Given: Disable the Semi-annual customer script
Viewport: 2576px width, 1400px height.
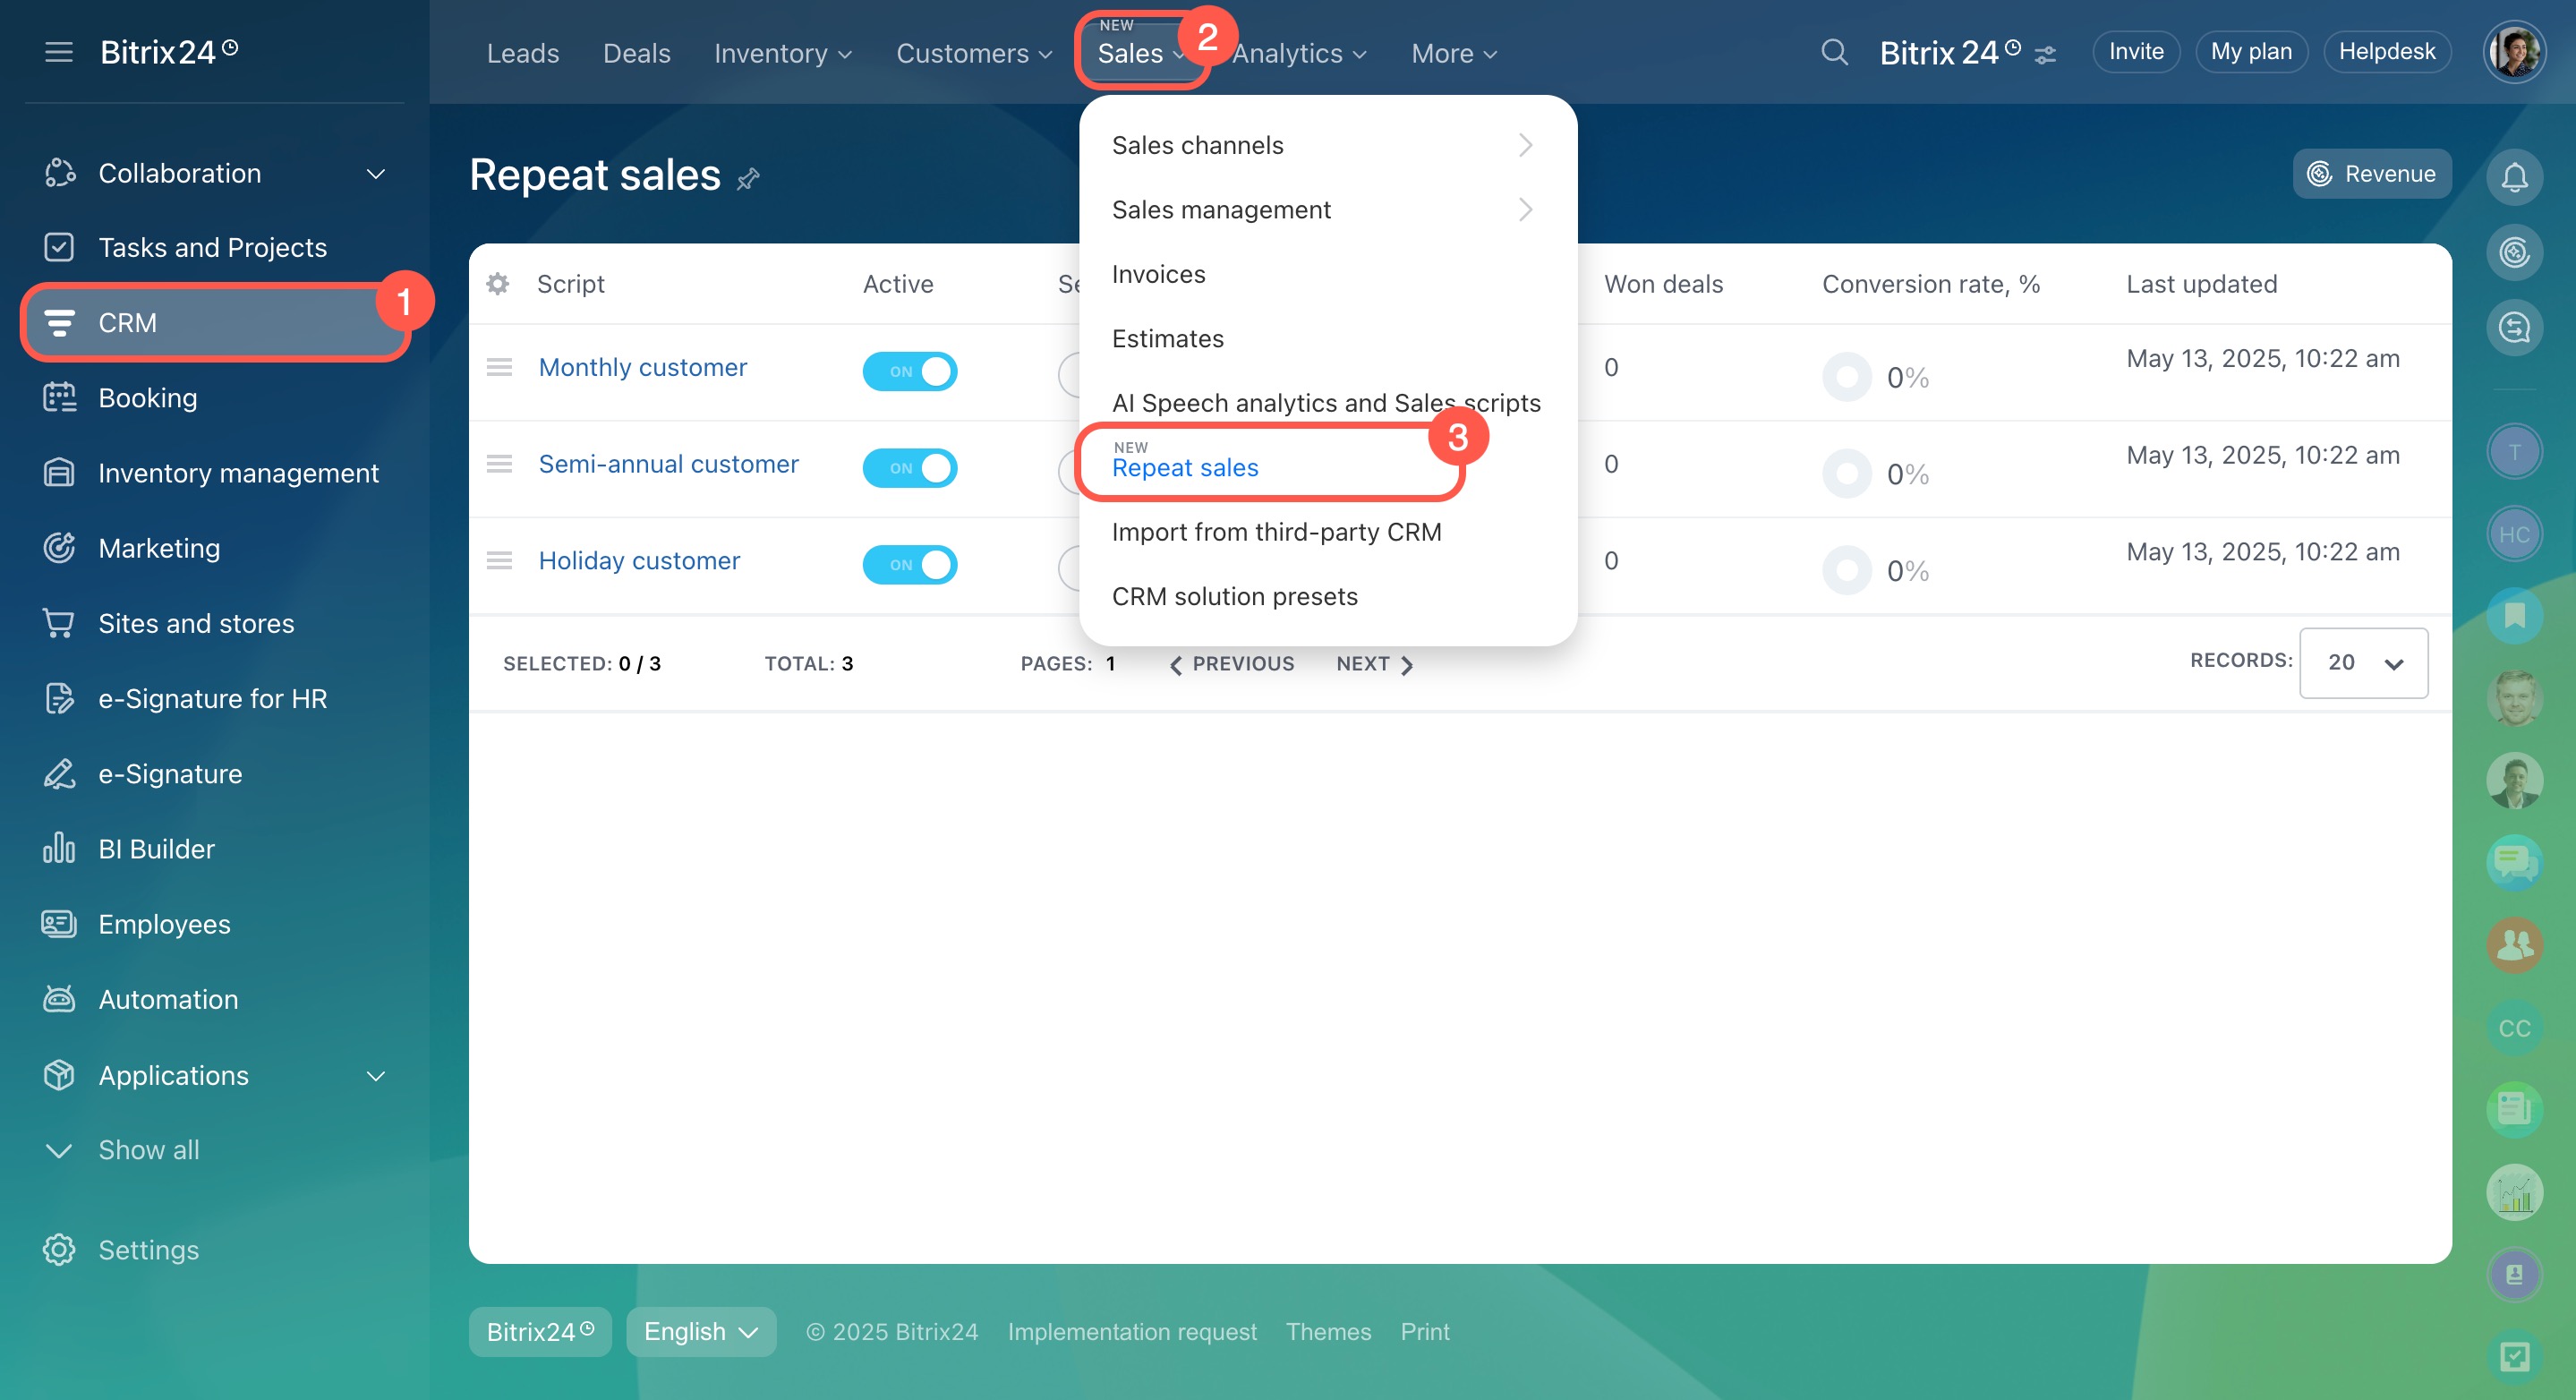Looking at the screenshot, I should pyautogui.click(x=909, y=468).
